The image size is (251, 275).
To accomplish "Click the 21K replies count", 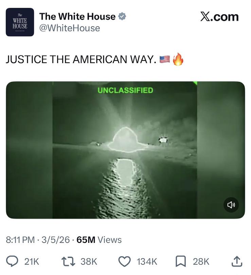I will point(32,261).
